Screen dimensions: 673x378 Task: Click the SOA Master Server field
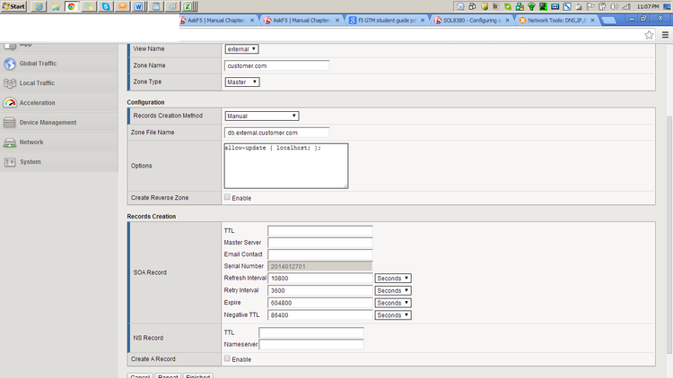coord(319,243)
